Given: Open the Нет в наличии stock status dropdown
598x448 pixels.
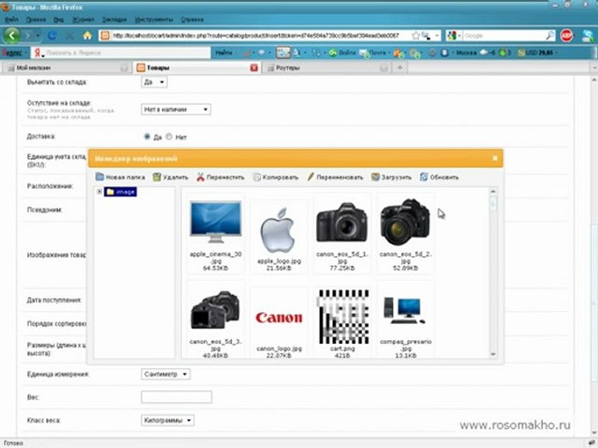Looking at the screenshot, I should [x=176, y=110].
